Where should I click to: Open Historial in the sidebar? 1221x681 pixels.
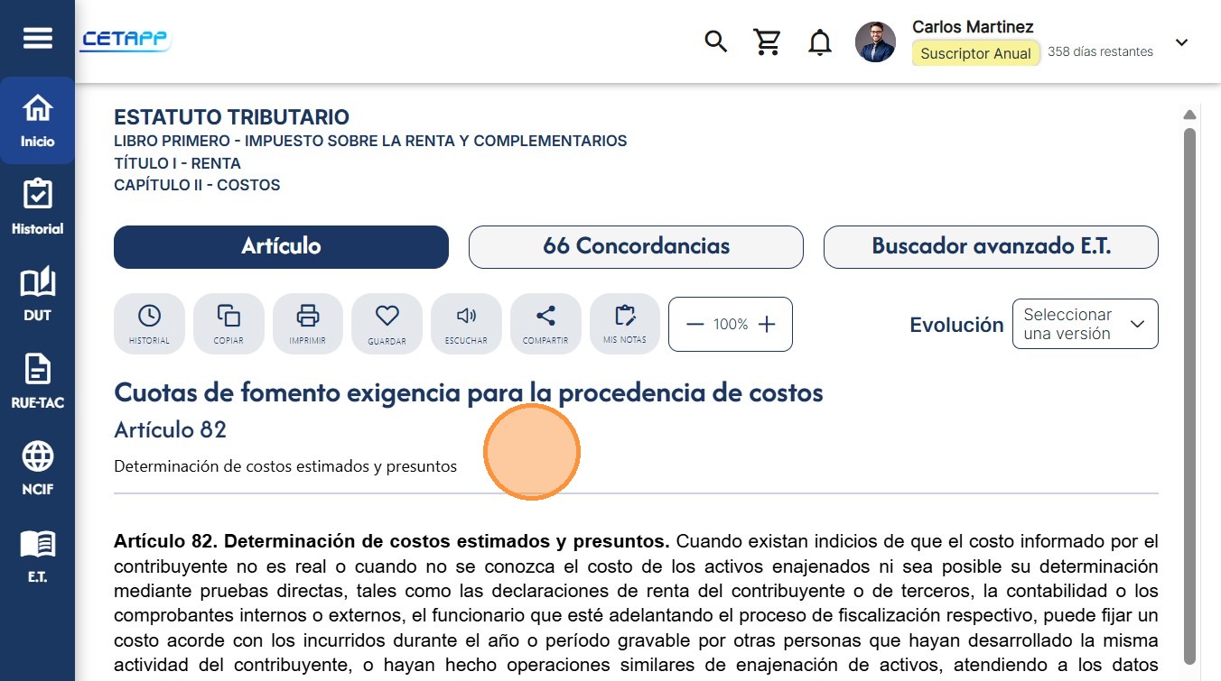click(37, 207)
